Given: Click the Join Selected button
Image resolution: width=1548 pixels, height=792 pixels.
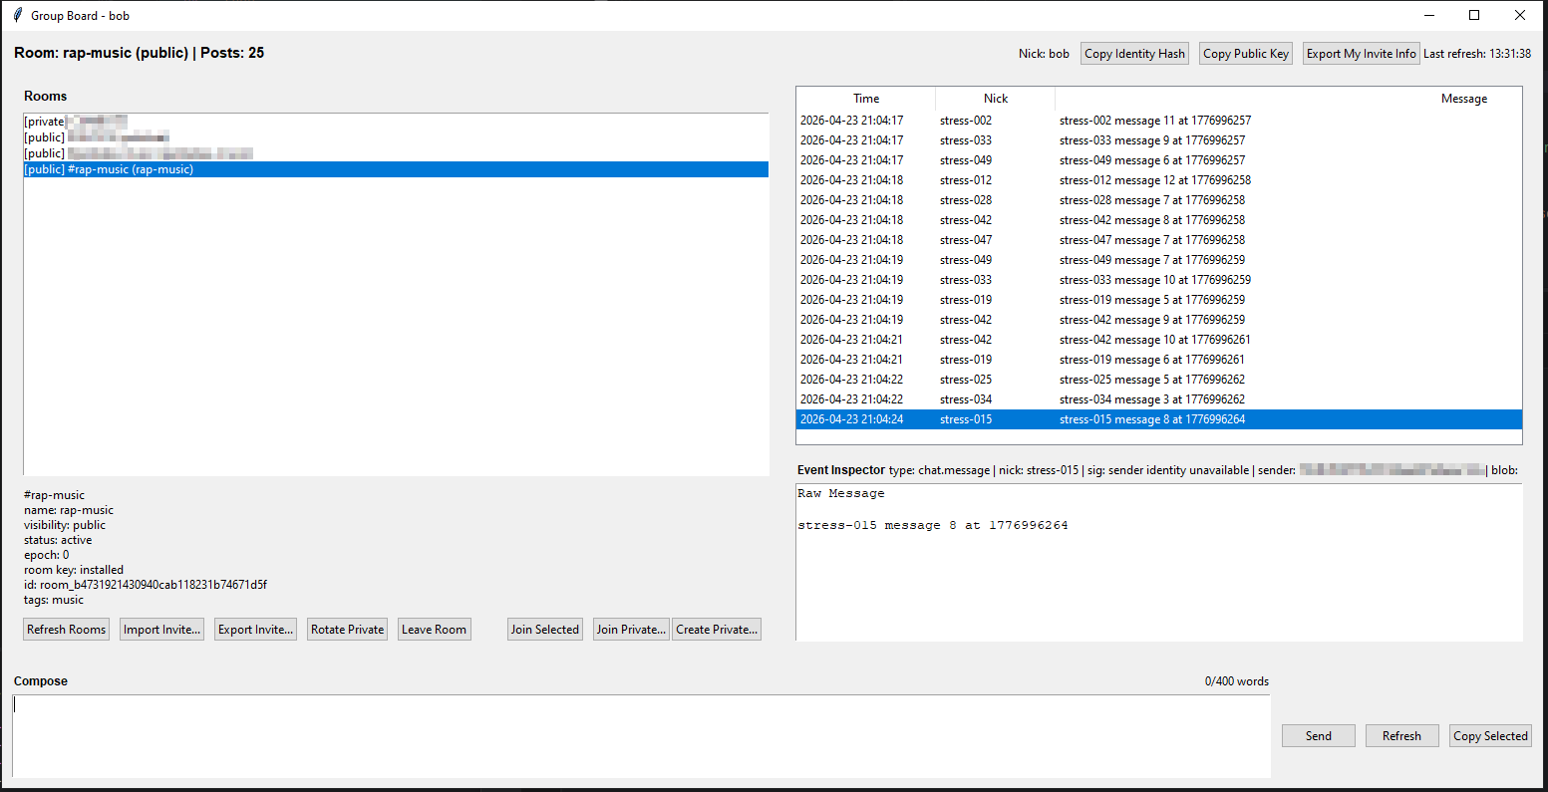Looking at the screenshot, I should click(x=544, y=630).
